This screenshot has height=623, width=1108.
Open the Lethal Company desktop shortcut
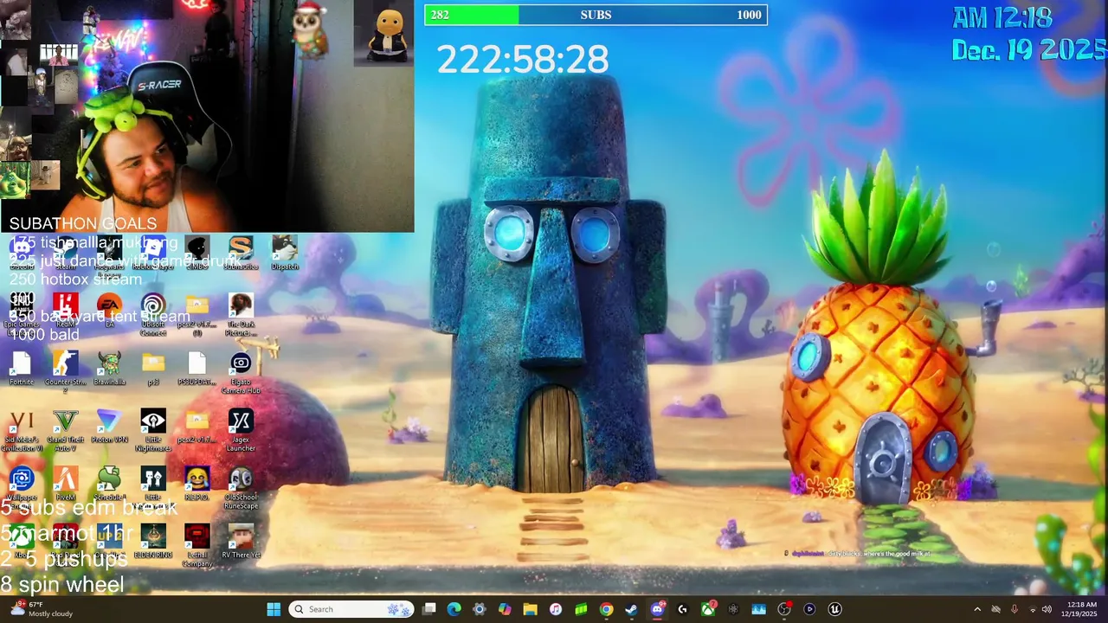196,545
